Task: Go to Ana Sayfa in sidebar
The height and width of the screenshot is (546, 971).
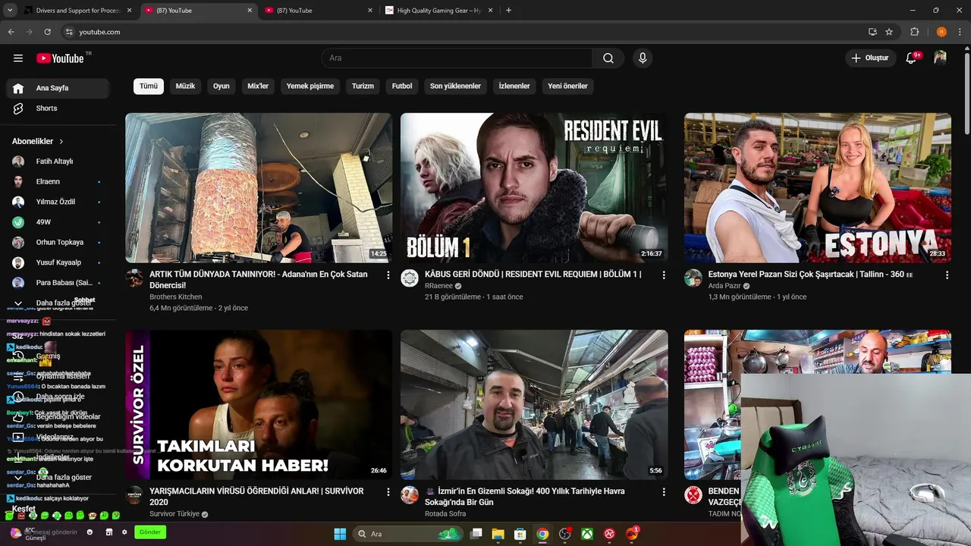Action: pos(58,88)
